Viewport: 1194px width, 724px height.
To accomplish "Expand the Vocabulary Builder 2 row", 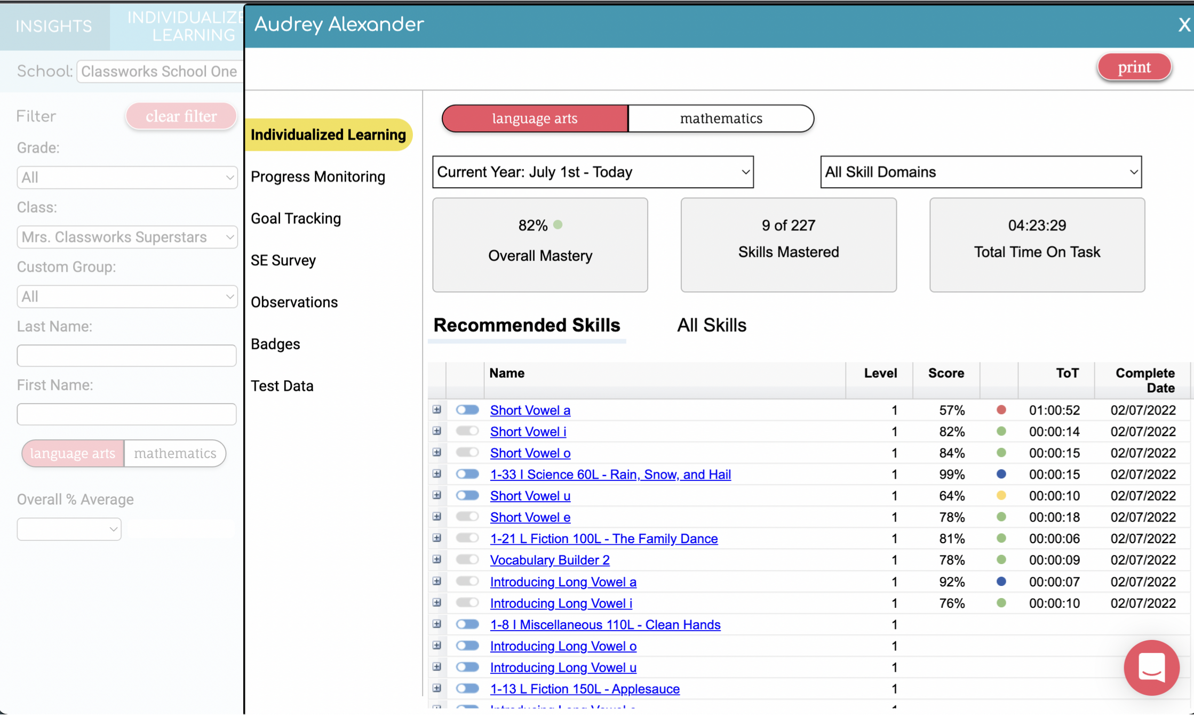I will pyautogui.click(x=437, y=559).
